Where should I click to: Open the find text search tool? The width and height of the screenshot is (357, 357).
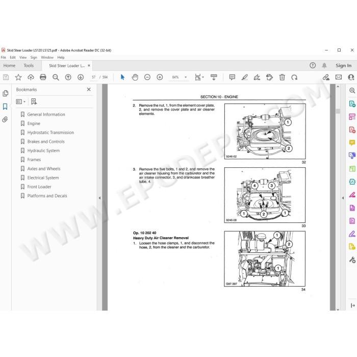tap(56, 78)
